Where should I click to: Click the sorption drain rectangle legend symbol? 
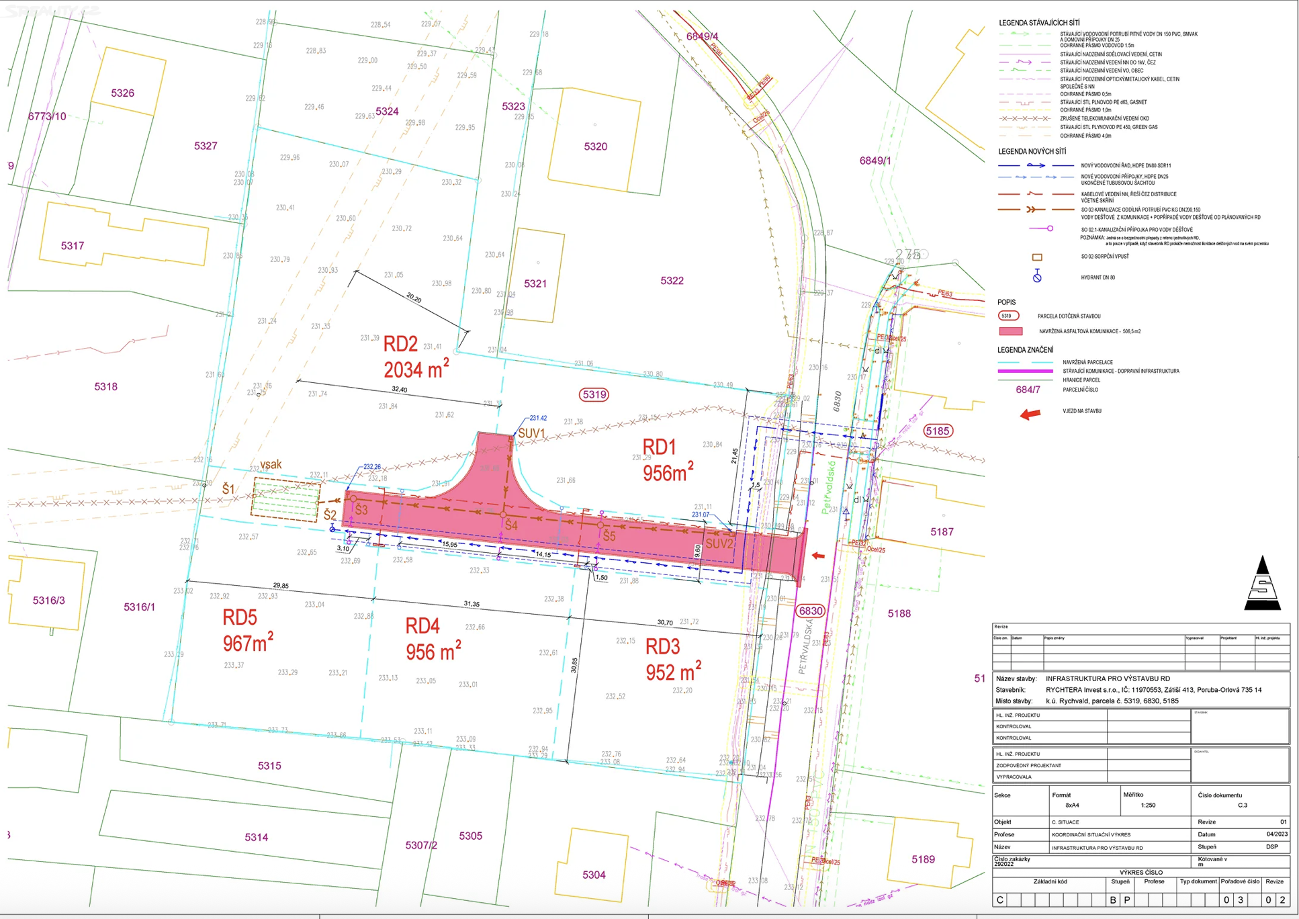coord(1037,257)
